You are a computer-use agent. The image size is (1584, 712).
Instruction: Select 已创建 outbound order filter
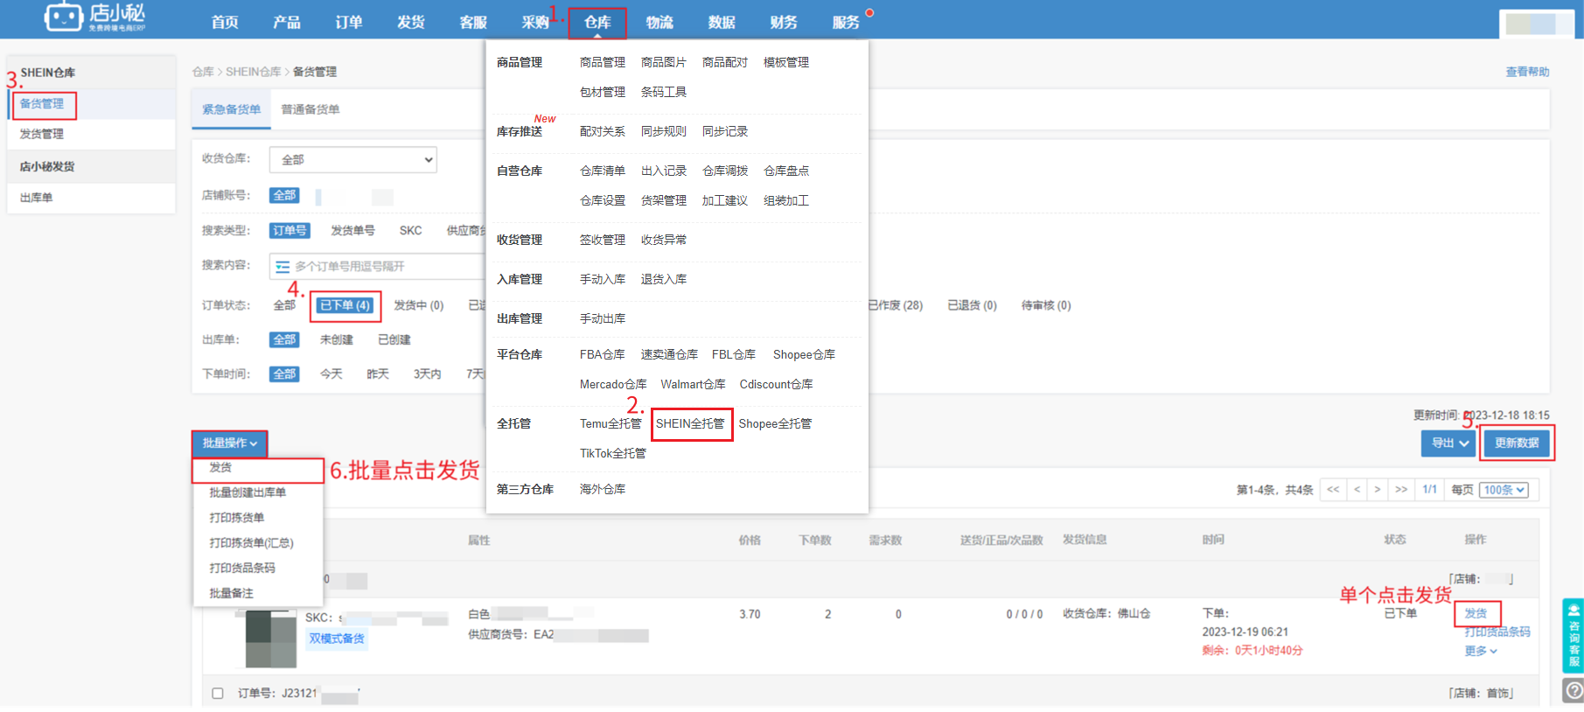pos(394,339)
